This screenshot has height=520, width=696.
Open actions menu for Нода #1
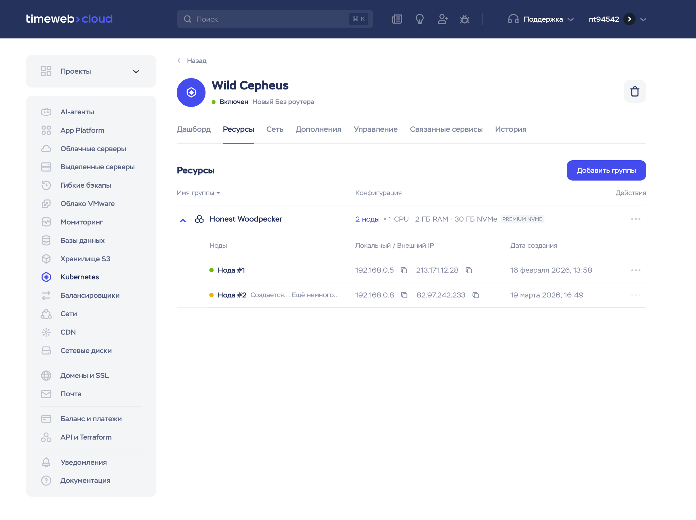click(636, 270)
